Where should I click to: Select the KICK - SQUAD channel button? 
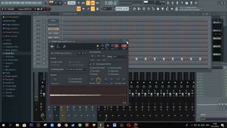coord(53,33)
